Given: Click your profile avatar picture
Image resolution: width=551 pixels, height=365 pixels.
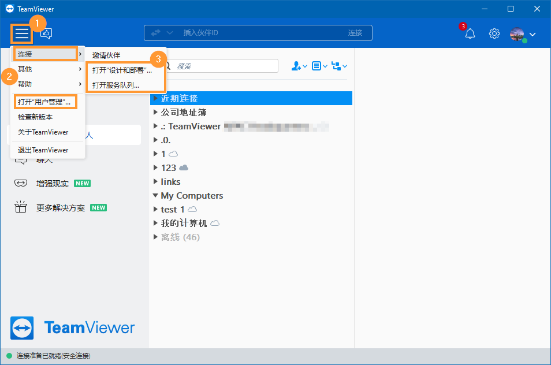Looking at the screenshot, I should point(516,33).
